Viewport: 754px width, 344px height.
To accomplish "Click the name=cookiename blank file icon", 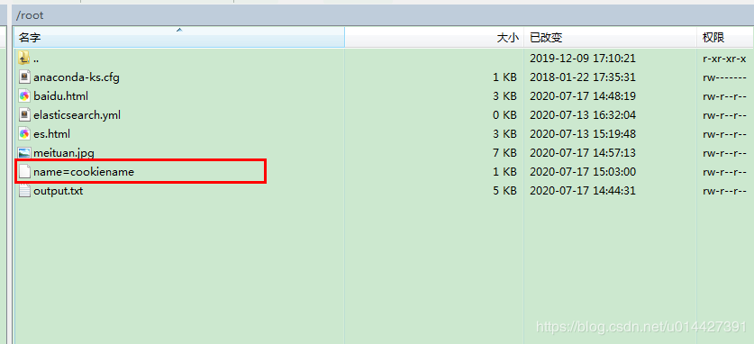I will [24, 171].
